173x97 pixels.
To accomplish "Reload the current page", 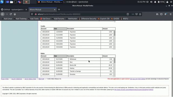I will click(x=11, y=14).
